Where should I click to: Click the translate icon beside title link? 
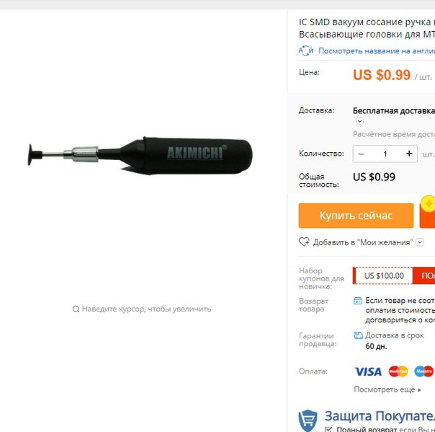click(x=305, y=50)
